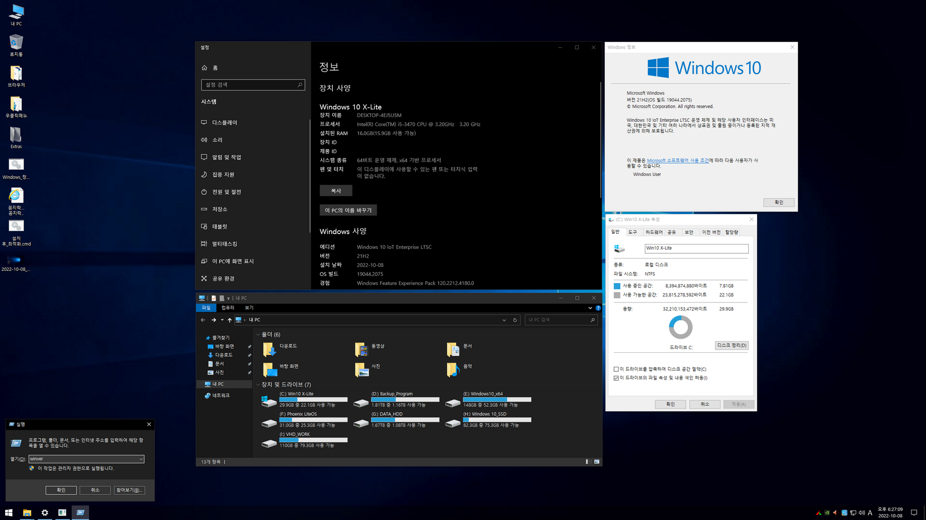The image size is (926, 520).
Task: Enable drive compression checkbox in properties
Action: pos(616,369)
